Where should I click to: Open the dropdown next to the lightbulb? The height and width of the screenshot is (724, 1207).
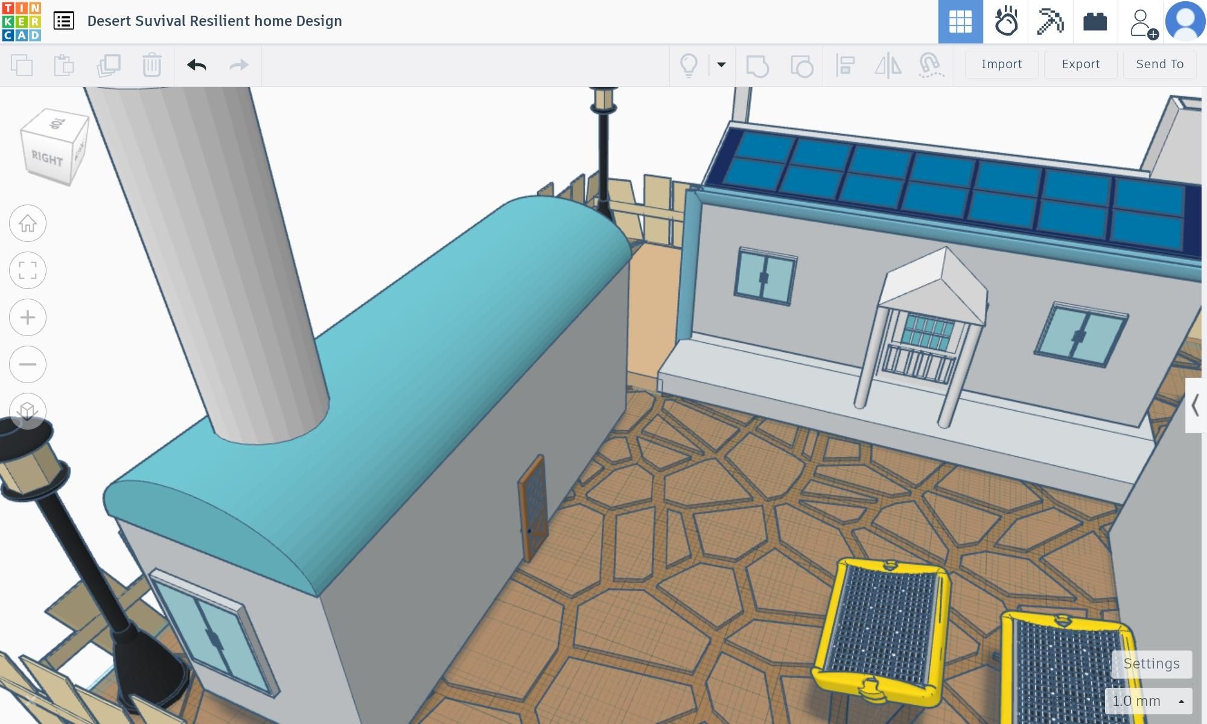click(x=721, y=65)
